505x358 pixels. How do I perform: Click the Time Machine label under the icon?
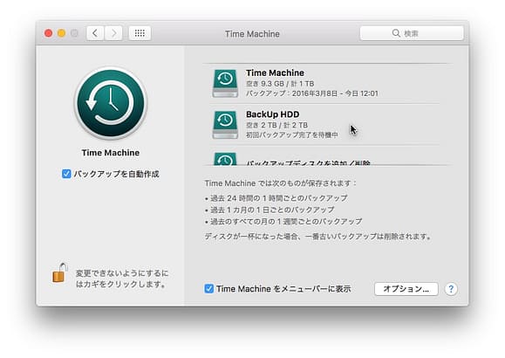111,153
